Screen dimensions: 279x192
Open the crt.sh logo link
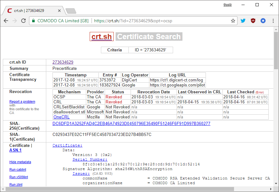coord(102,37)
